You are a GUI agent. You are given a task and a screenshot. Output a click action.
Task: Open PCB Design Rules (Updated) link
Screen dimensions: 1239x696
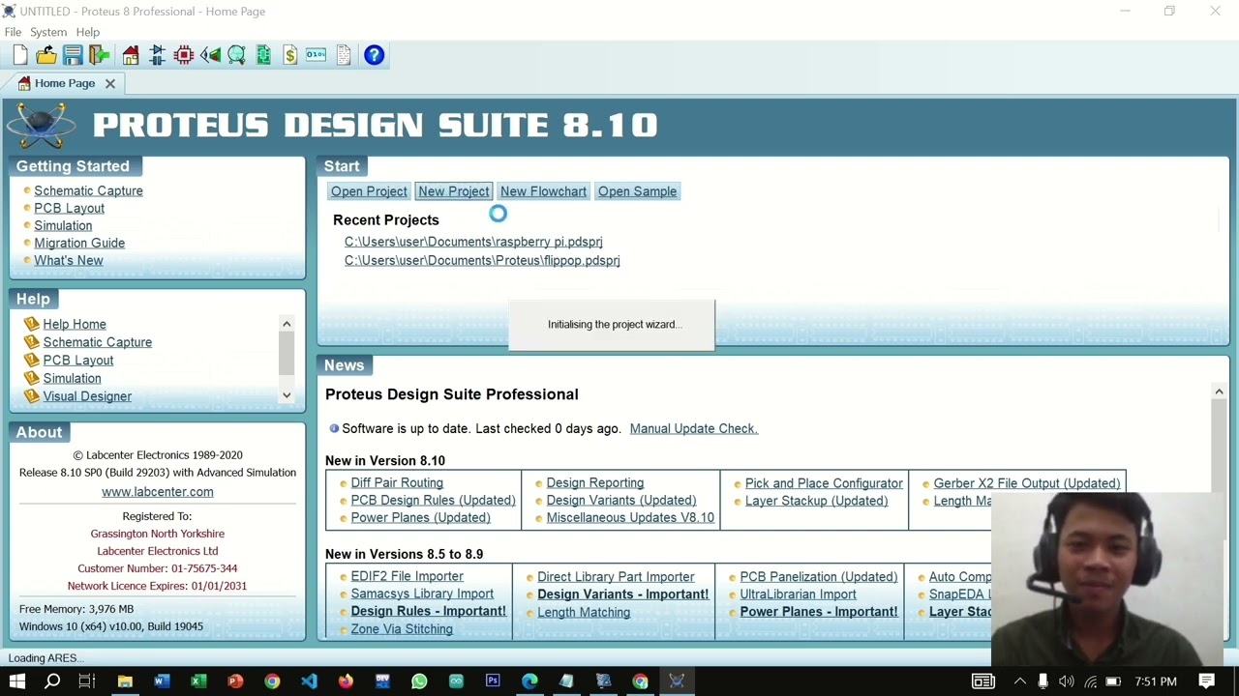pyautogui.click(x=433, y=500)
